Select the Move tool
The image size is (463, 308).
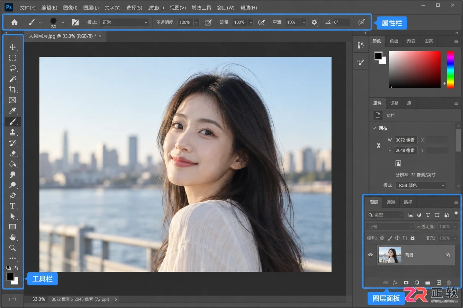coord(13,47)
